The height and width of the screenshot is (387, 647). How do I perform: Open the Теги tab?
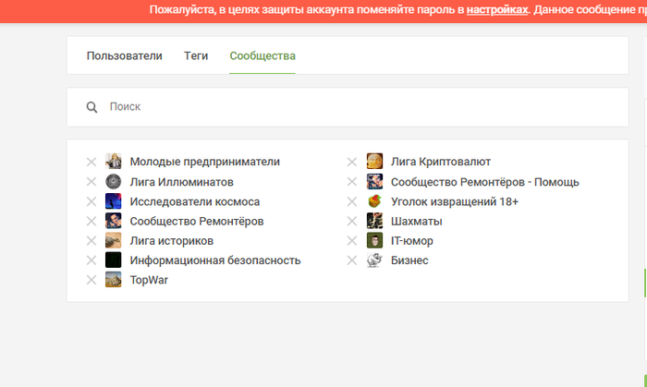pyautogui.click(x=196, y=55)
